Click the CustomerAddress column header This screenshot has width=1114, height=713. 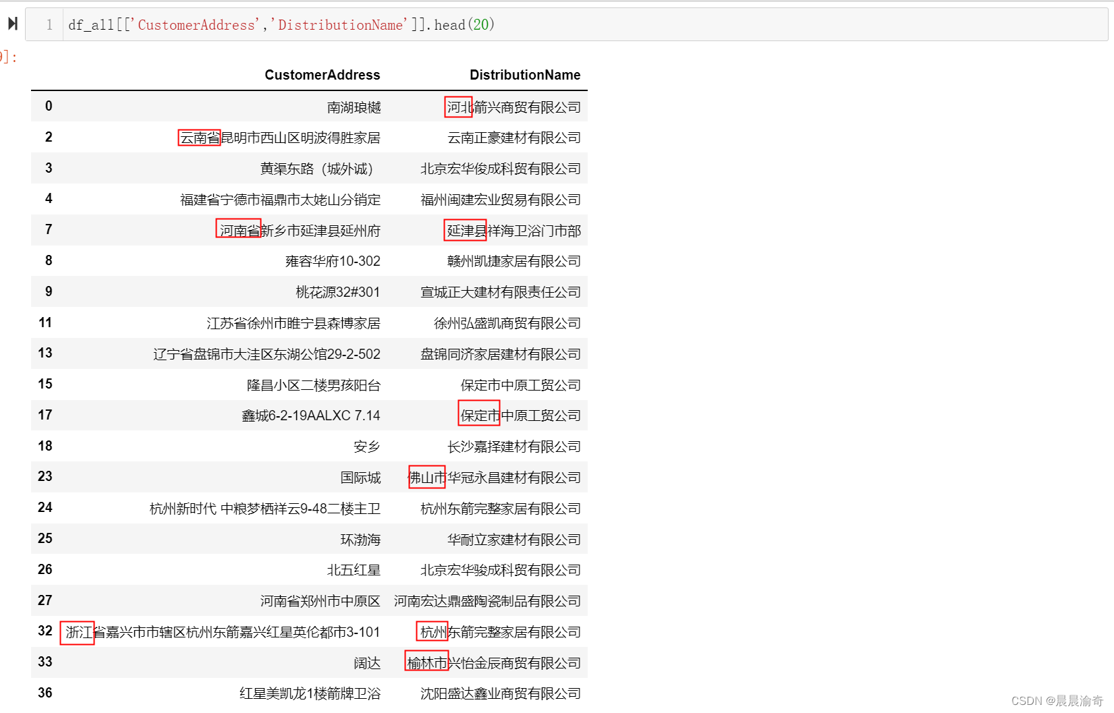(x=323, y=75)
